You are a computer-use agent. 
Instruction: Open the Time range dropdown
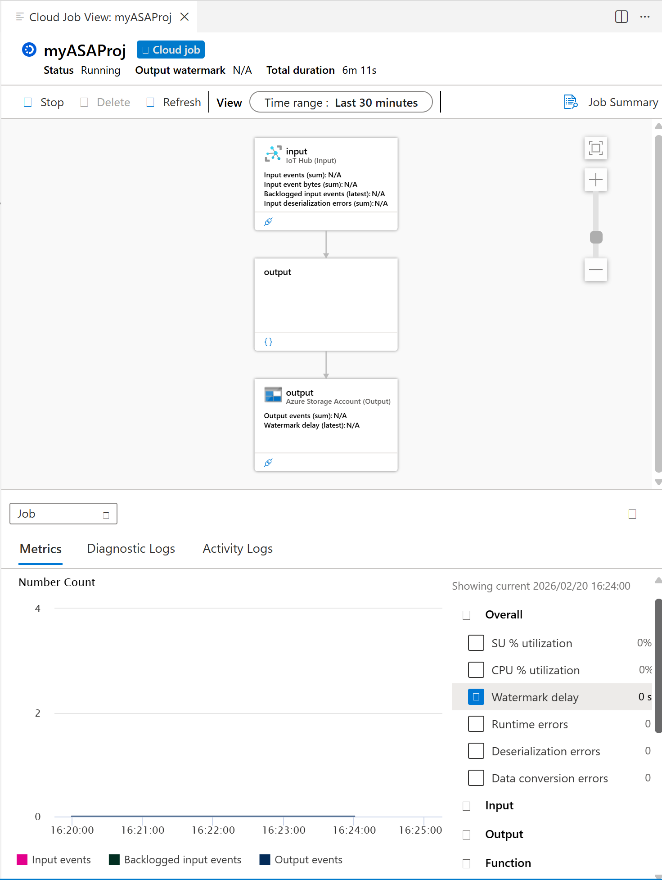tap(341, 102)
